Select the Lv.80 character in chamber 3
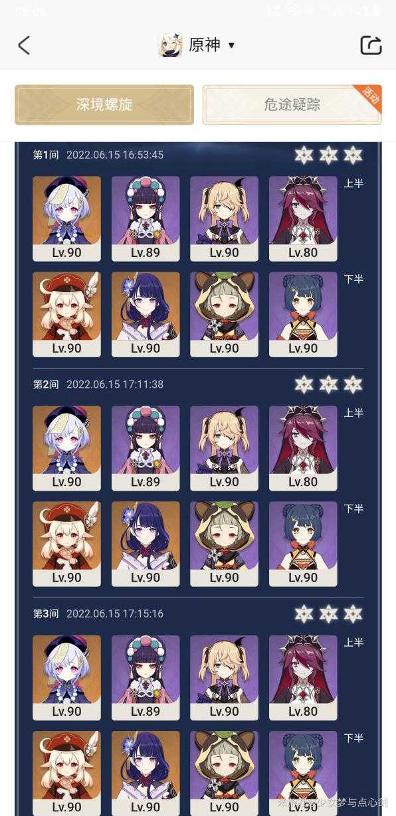 (x=303, y=678)
